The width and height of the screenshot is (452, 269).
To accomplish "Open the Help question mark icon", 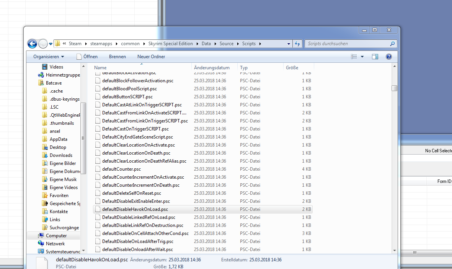I will [x=388, y=57].
